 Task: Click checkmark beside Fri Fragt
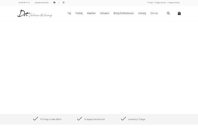[x=36, y=119]
